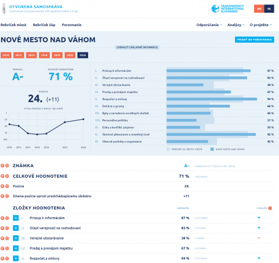Click left orange icon in Prístup k informáciám row

tap(2, 218)
